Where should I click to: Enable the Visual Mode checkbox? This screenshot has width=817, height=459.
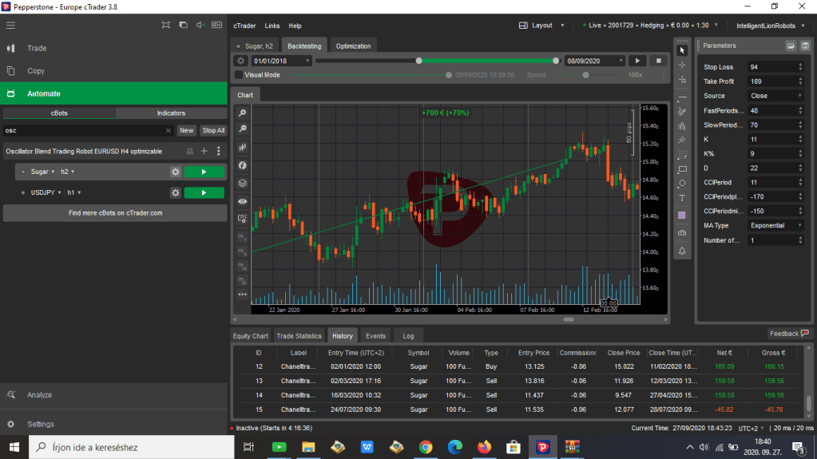pyautogui.click(x=239, y=75)
